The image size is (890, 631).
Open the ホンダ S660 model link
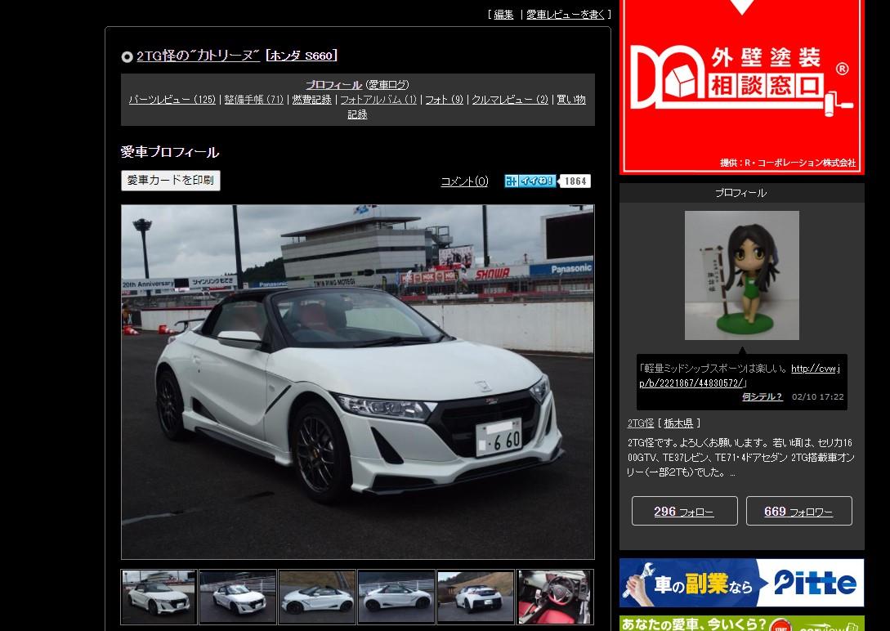click(301, 56)
